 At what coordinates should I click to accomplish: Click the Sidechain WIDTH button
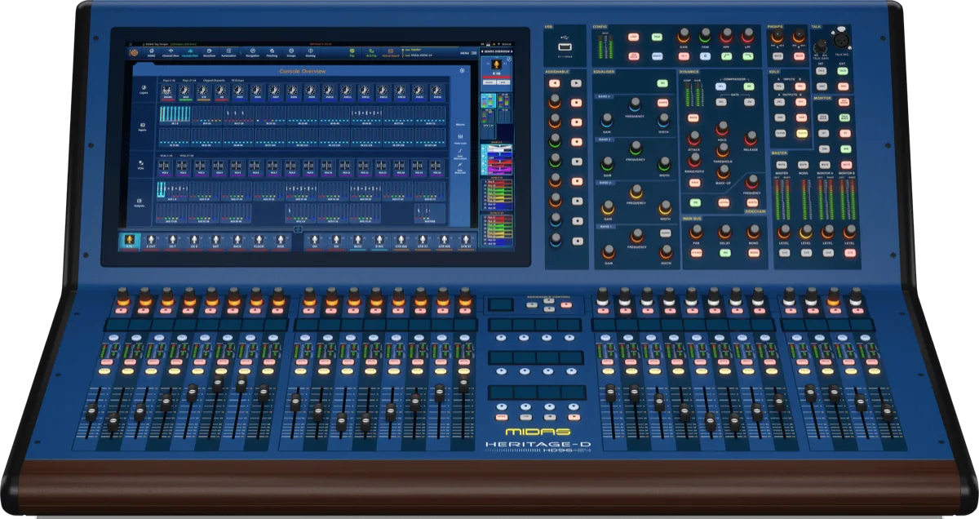point(751,202)
